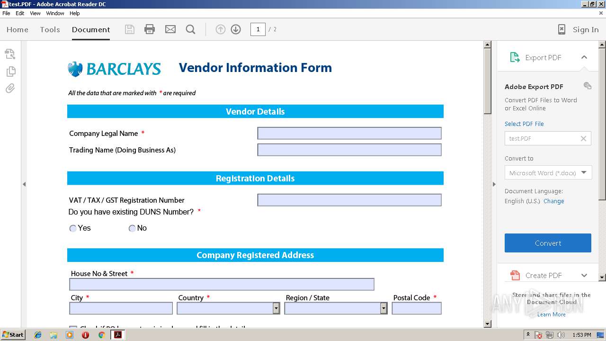
Task: Open the mobile link icon beside Sign In
Action: point(561,29)
